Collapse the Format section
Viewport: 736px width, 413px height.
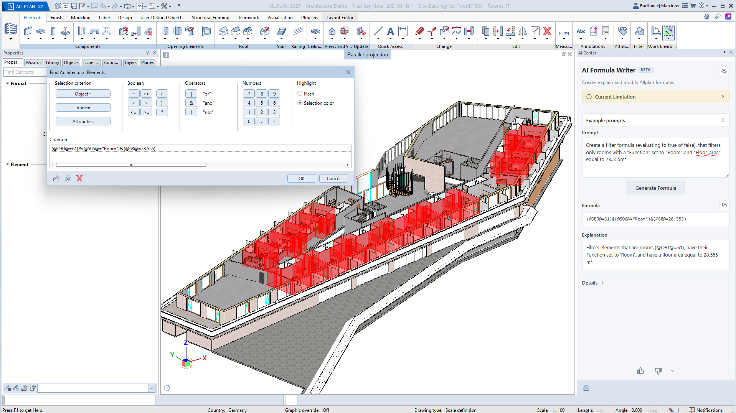(x=7, y=83)
